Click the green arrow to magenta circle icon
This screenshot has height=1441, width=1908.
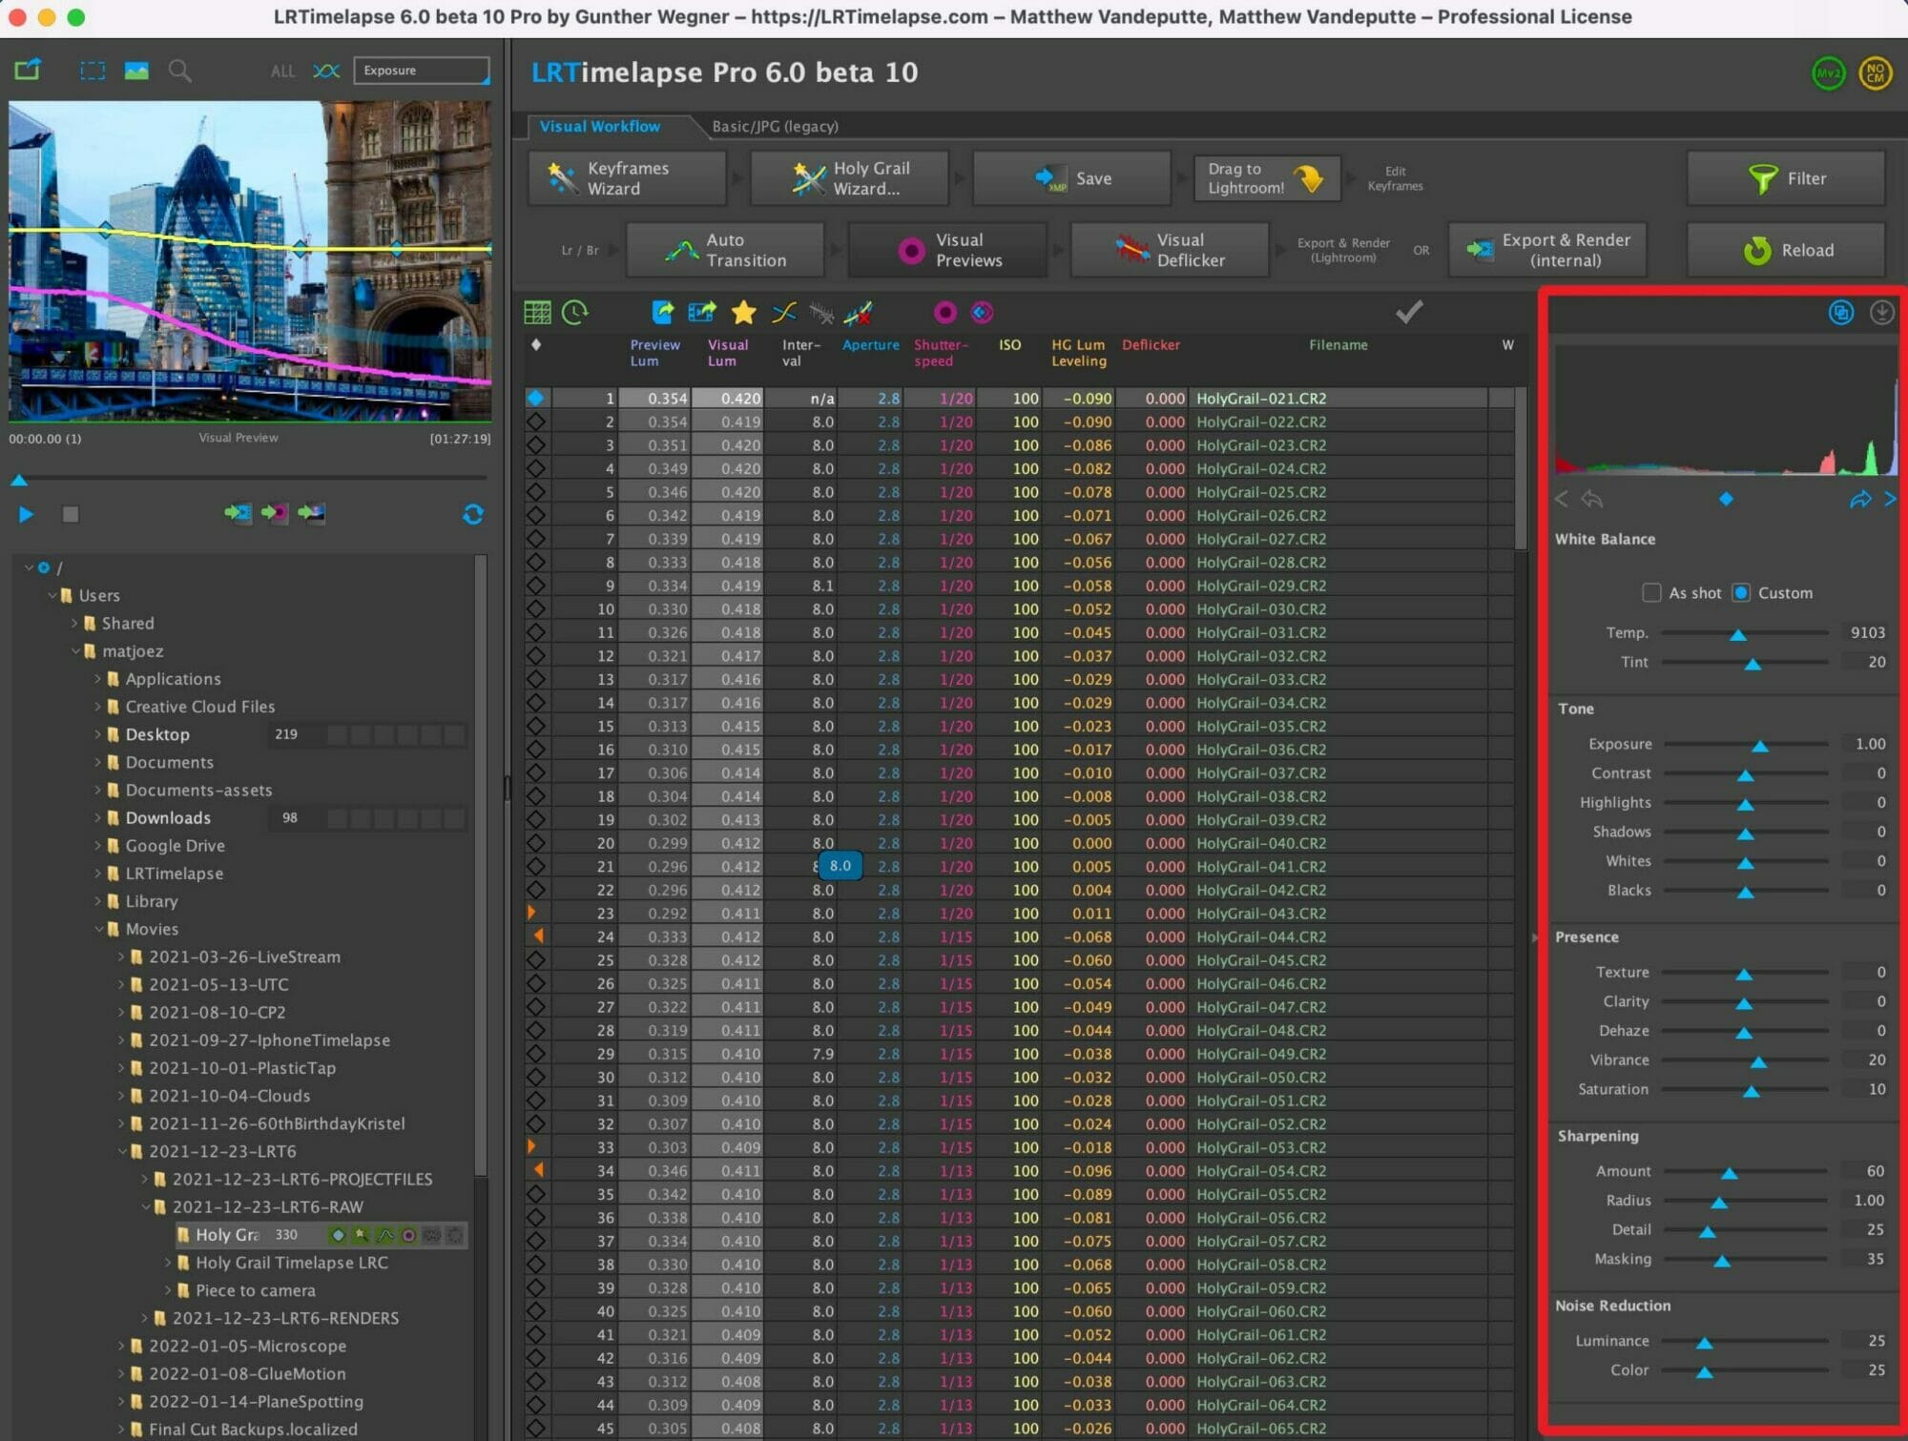click(x=275, y=513)
